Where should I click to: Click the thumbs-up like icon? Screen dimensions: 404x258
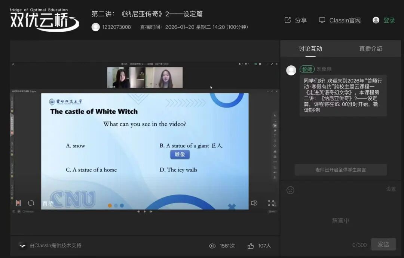251,246
